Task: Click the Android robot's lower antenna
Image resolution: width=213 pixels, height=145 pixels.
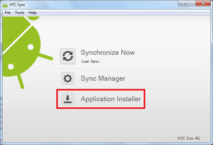Action: click(x=20, y=81)
